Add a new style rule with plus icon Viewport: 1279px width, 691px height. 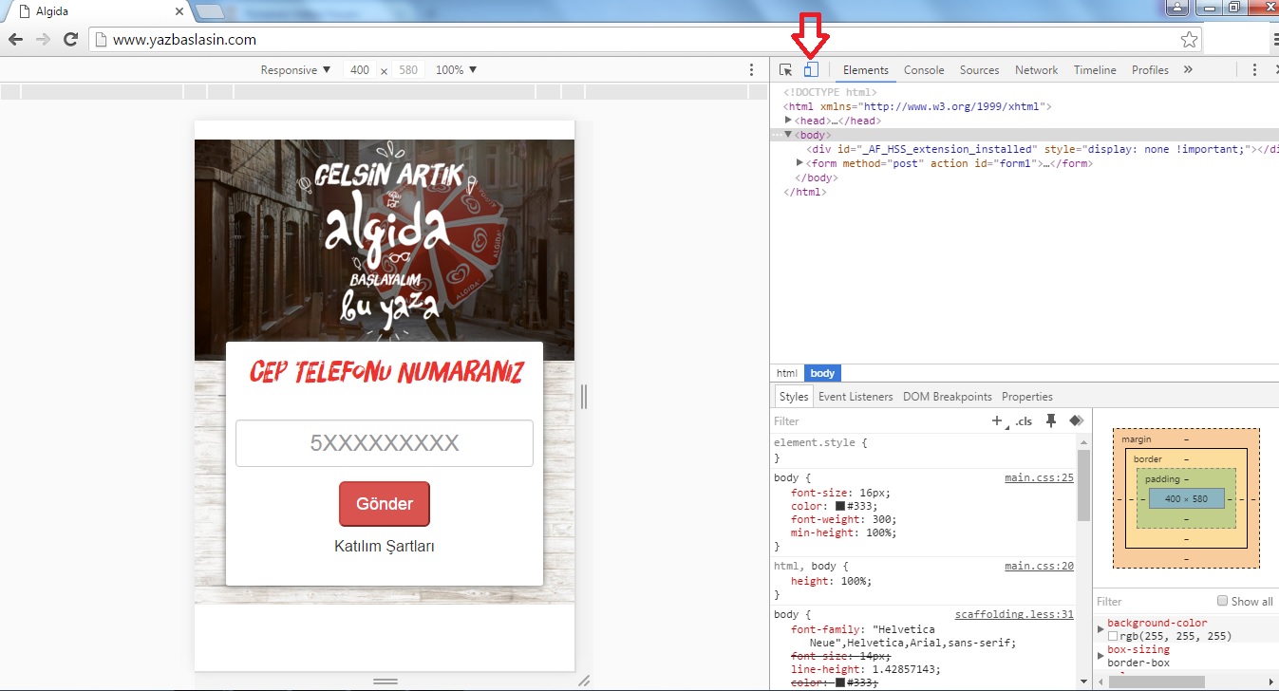coord(998,420)
